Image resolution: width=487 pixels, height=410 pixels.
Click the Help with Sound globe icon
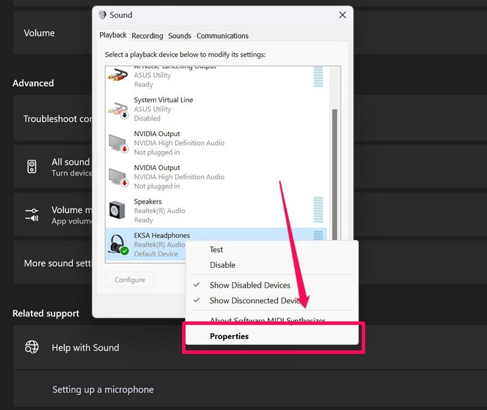(x=32, y=347)
